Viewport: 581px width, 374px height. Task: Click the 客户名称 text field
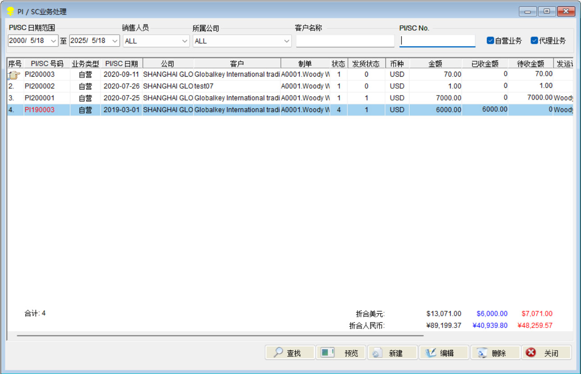345,41
